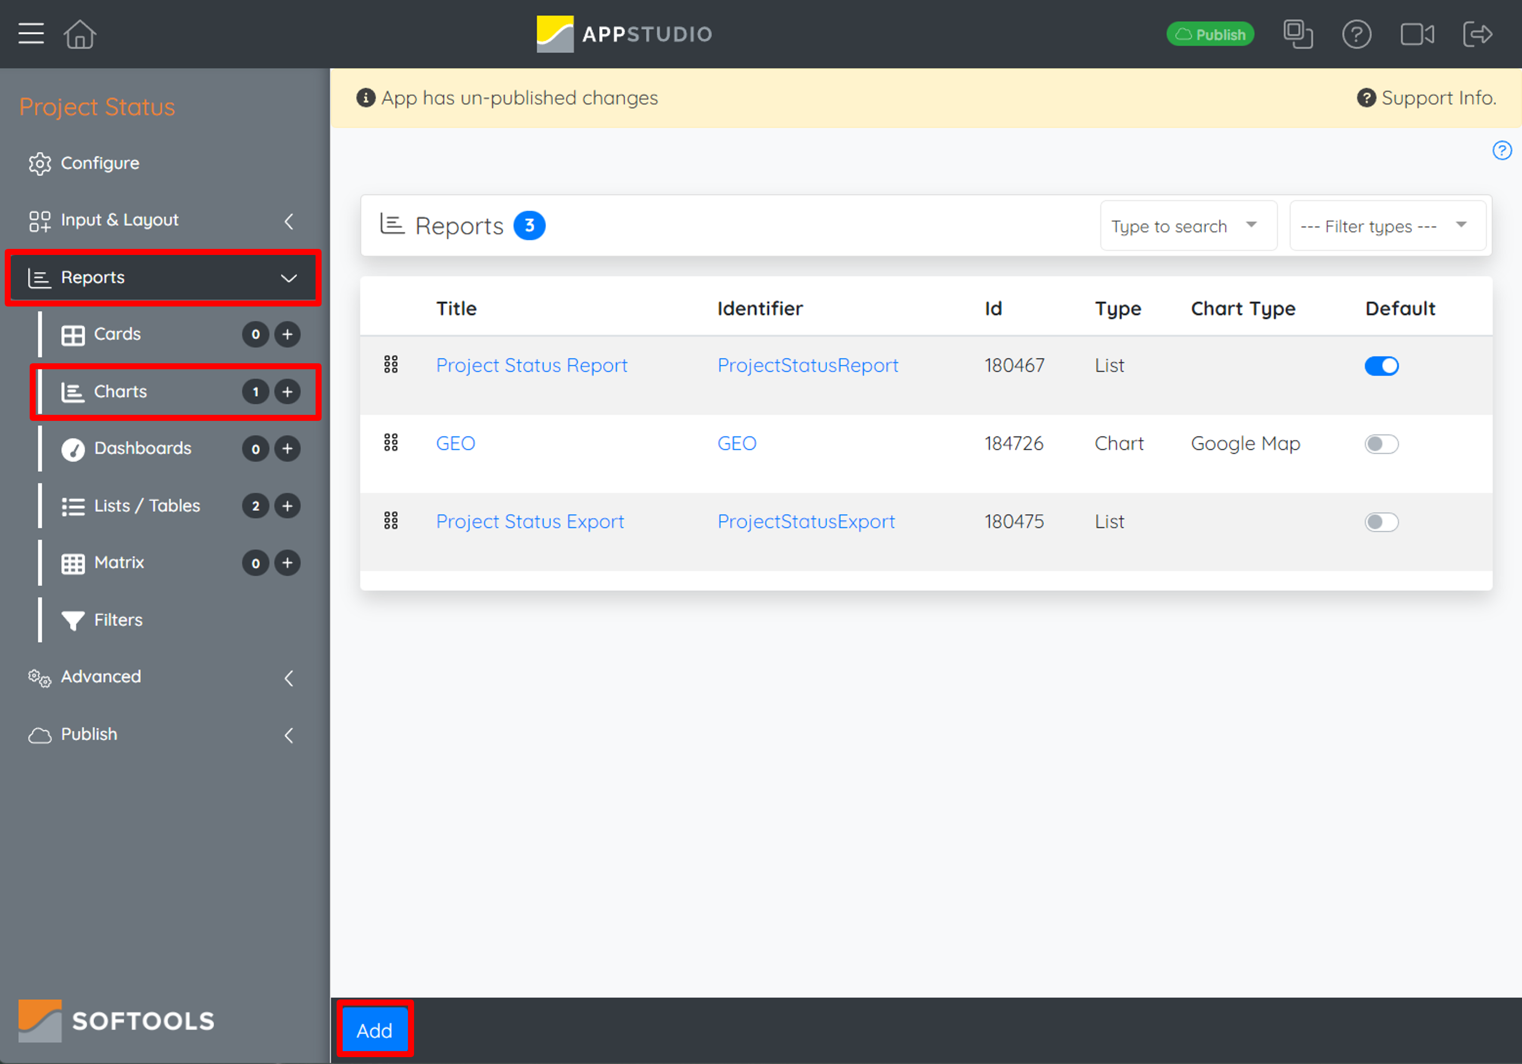Click the Charts count badge
1522x1064 pixels.
click(255, 392)
